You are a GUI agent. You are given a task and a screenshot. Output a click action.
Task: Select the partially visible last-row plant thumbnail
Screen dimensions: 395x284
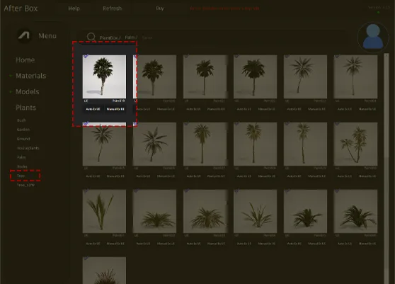(x=104, y=271)
